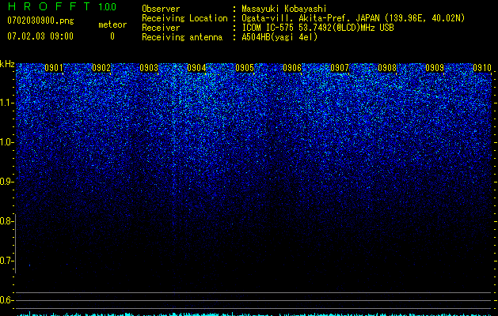Click the Receiving Location field label
Viewport: 498px width, 316px height.
click(x=184, y=18)
